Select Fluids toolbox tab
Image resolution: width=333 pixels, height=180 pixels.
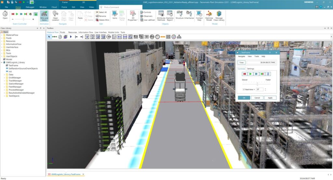click(62, 32)
